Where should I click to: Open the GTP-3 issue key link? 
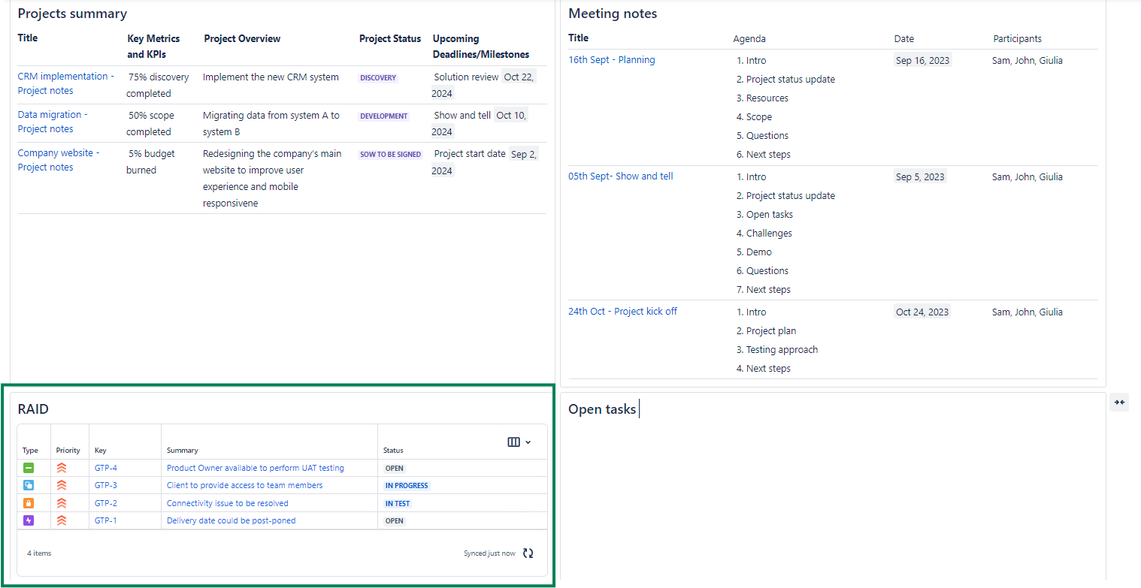click(105, 484)
